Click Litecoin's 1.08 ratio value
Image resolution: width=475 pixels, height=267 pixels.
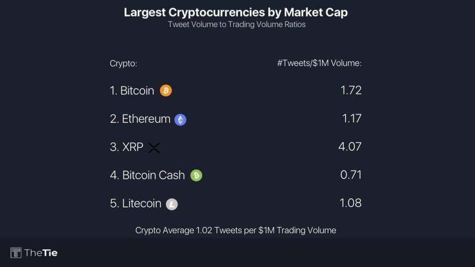[x=351, y=203]
